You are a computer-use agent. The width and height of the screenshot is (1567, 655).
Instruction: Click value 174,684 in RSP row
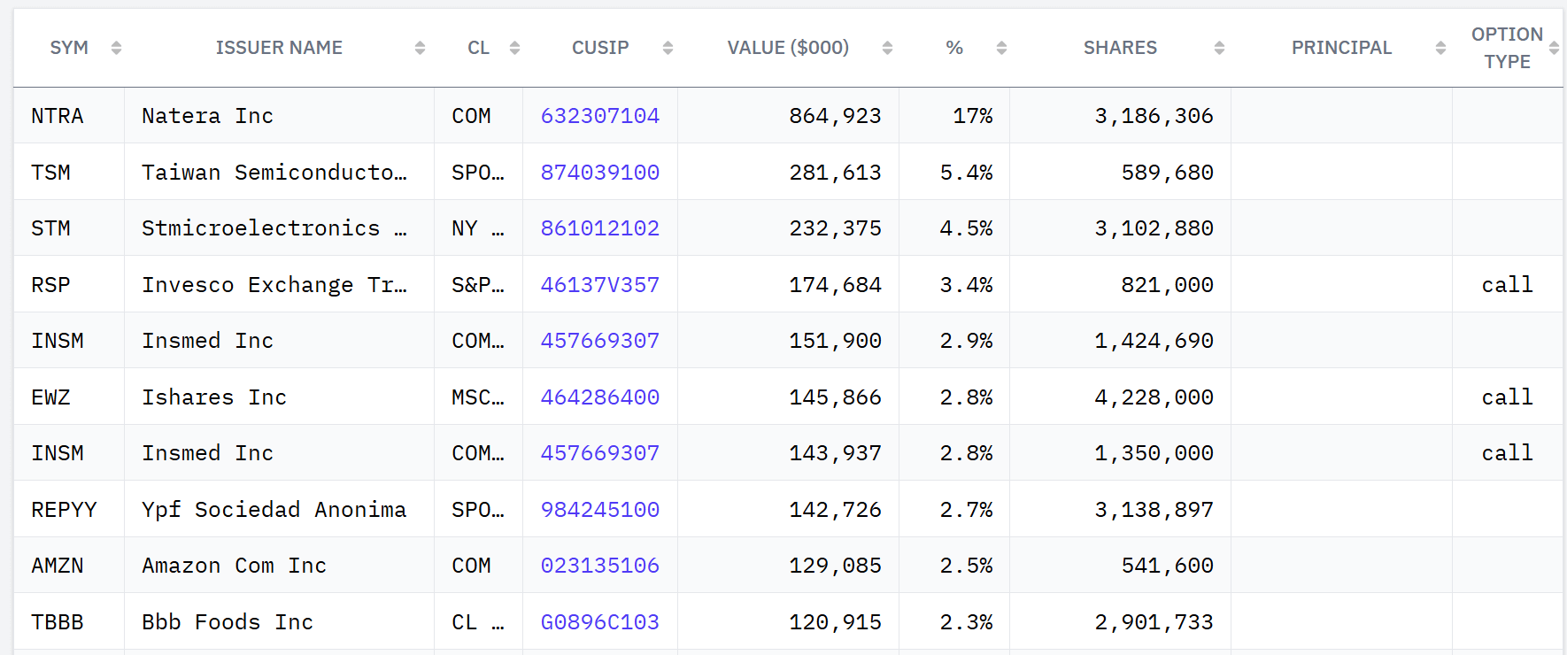coord(835,285)
